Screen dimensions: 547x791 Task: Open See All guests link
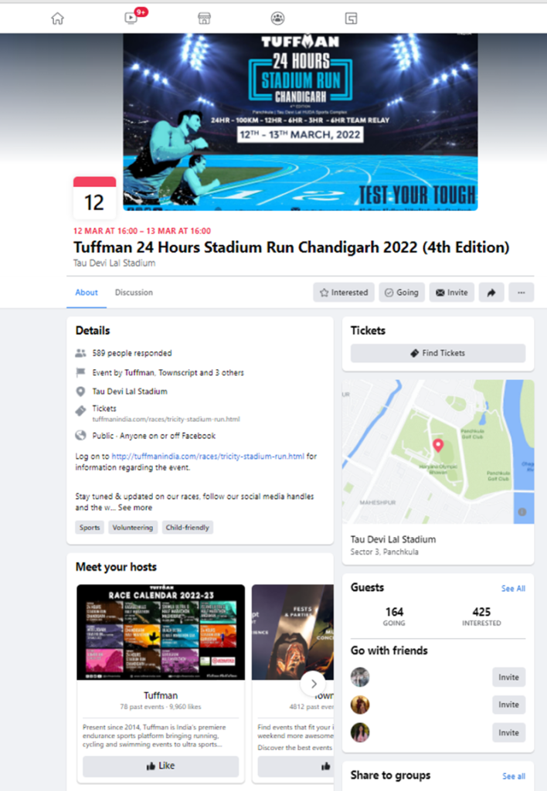[x=513, y=588]
